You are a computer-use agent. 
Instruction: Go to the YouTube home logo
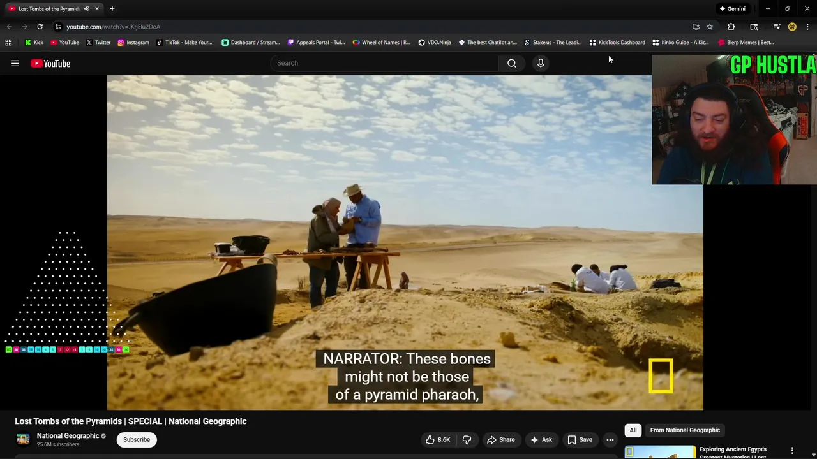click(x=50, y=63)
